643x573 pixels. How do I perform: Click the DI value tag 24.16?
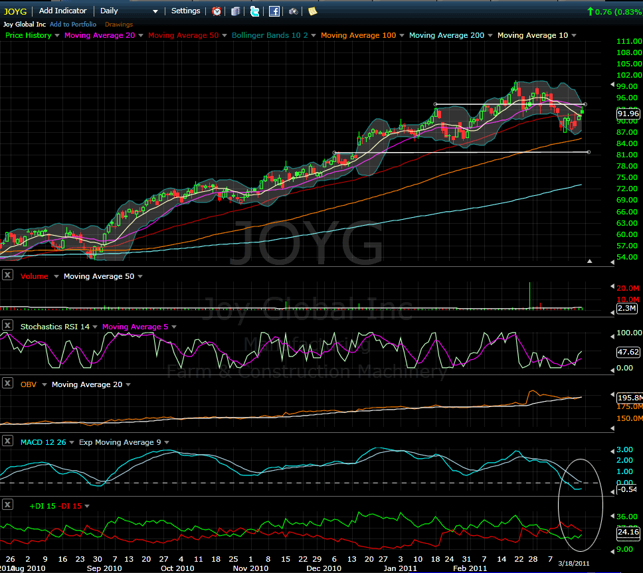(x=628, y=532)
